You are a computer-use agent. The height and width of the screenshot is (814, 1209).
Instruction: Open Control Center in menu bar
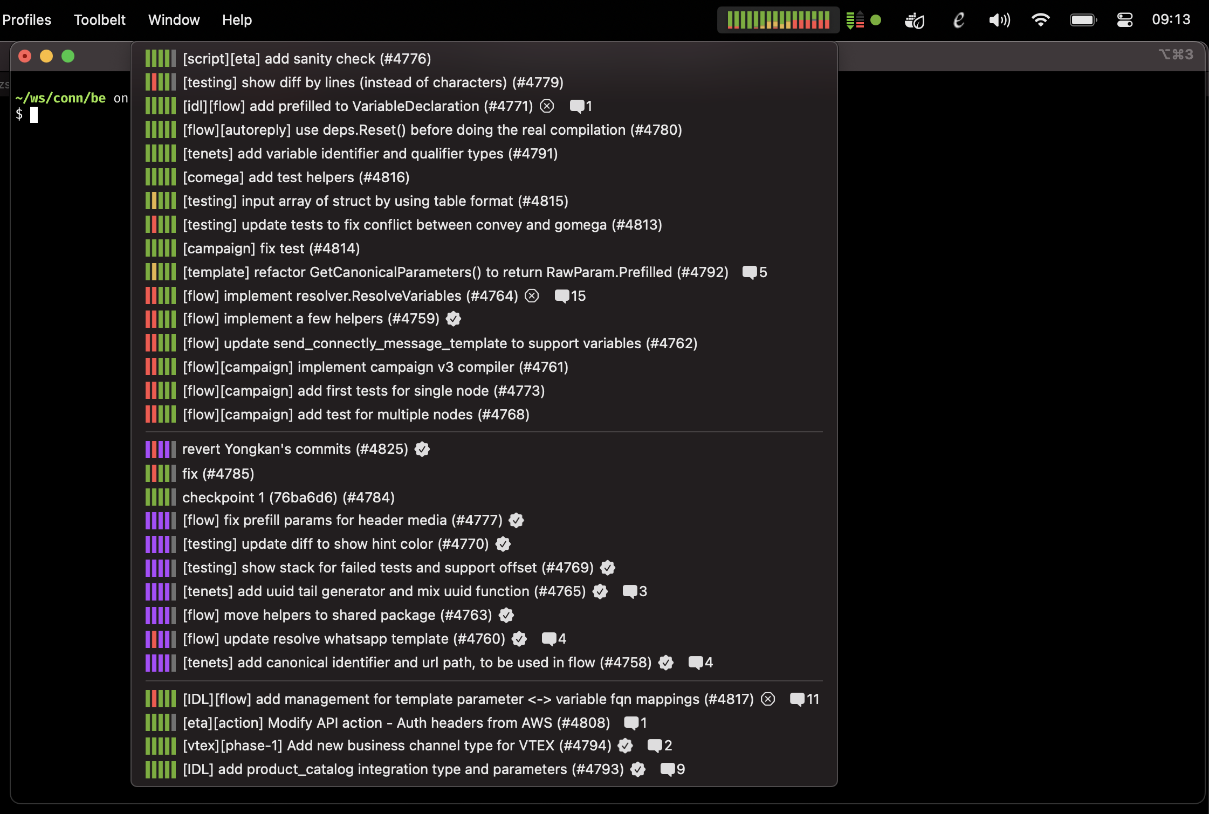[x=1125, y=20]
